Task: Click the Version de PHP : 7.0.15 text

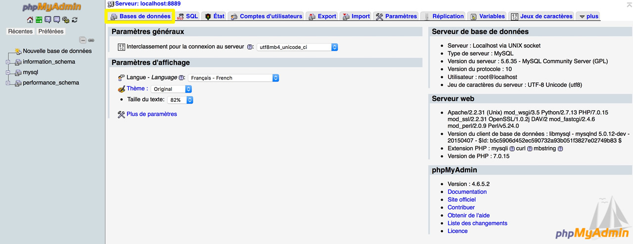Action: tap(479, 156)
